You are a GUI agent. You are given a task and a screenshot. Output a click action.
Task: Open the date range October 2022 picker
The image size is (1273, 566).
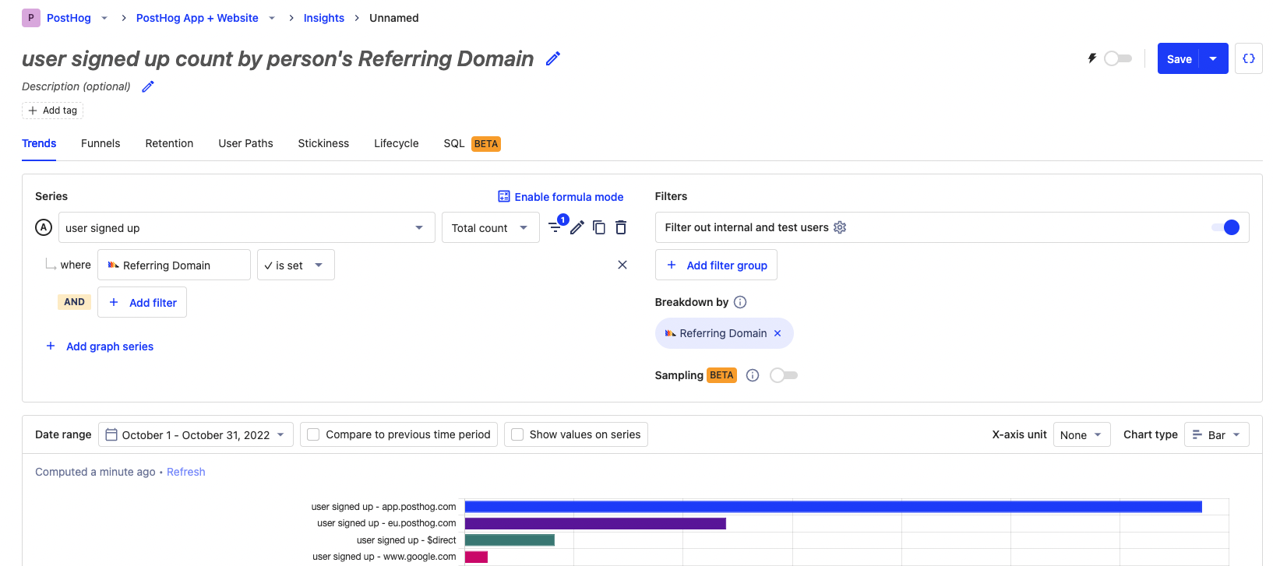click(196, 434)
